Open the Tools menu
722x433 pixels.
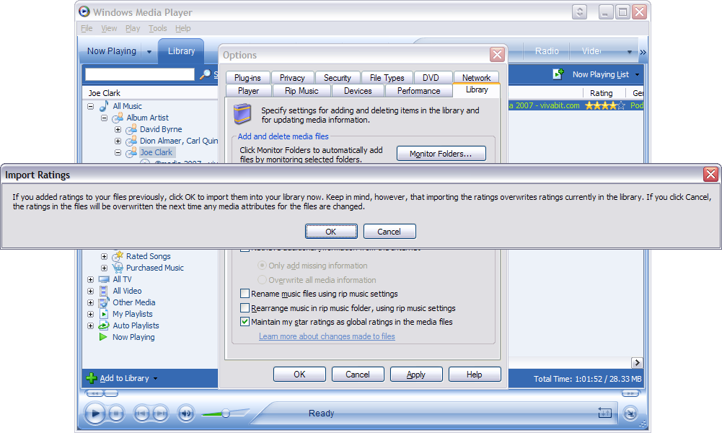[157, 29]
